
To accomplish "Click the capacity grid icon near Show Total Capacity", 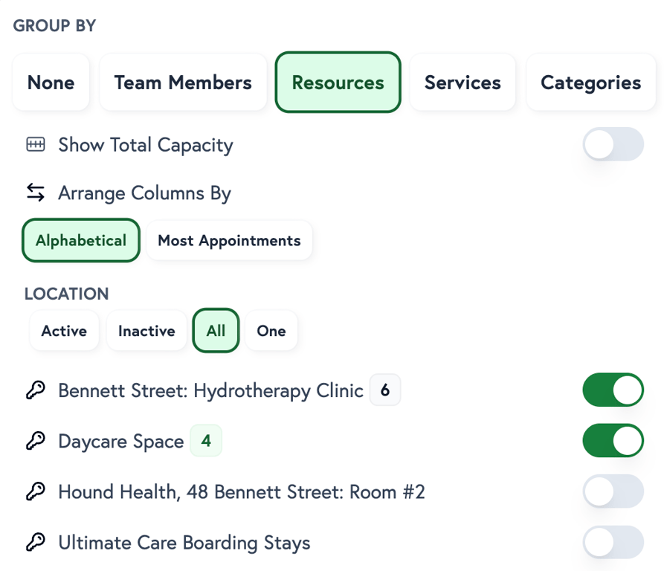I will point(34,145).
